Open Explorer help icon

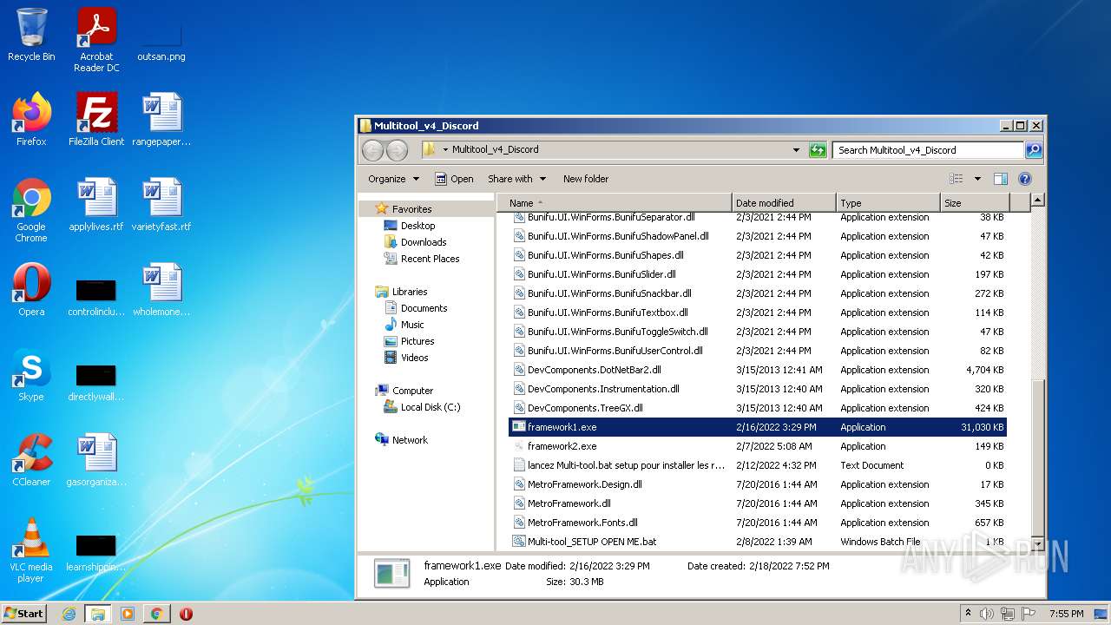click(x=1024, y=179)
